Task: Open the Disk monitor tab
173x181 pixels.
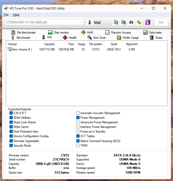Action: 59,33
